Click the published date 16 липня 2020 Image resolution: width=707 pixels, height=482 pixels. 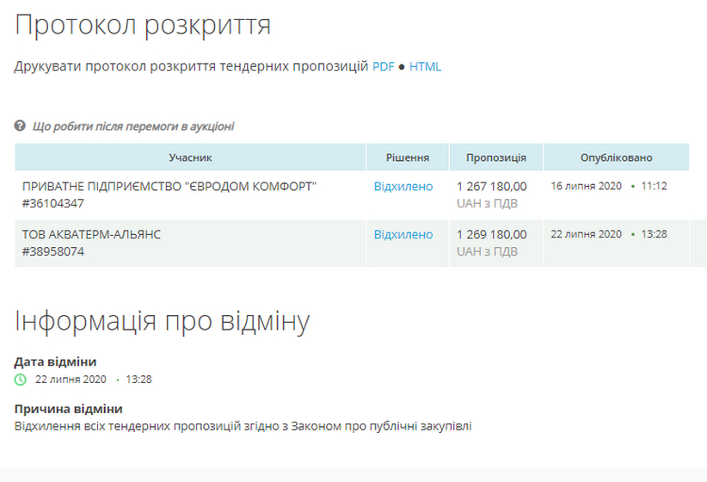(586, 186)
